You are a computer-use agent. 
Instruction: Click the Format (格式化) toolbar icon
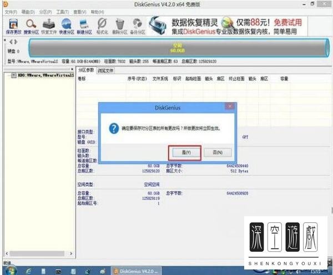click(102, 27)
